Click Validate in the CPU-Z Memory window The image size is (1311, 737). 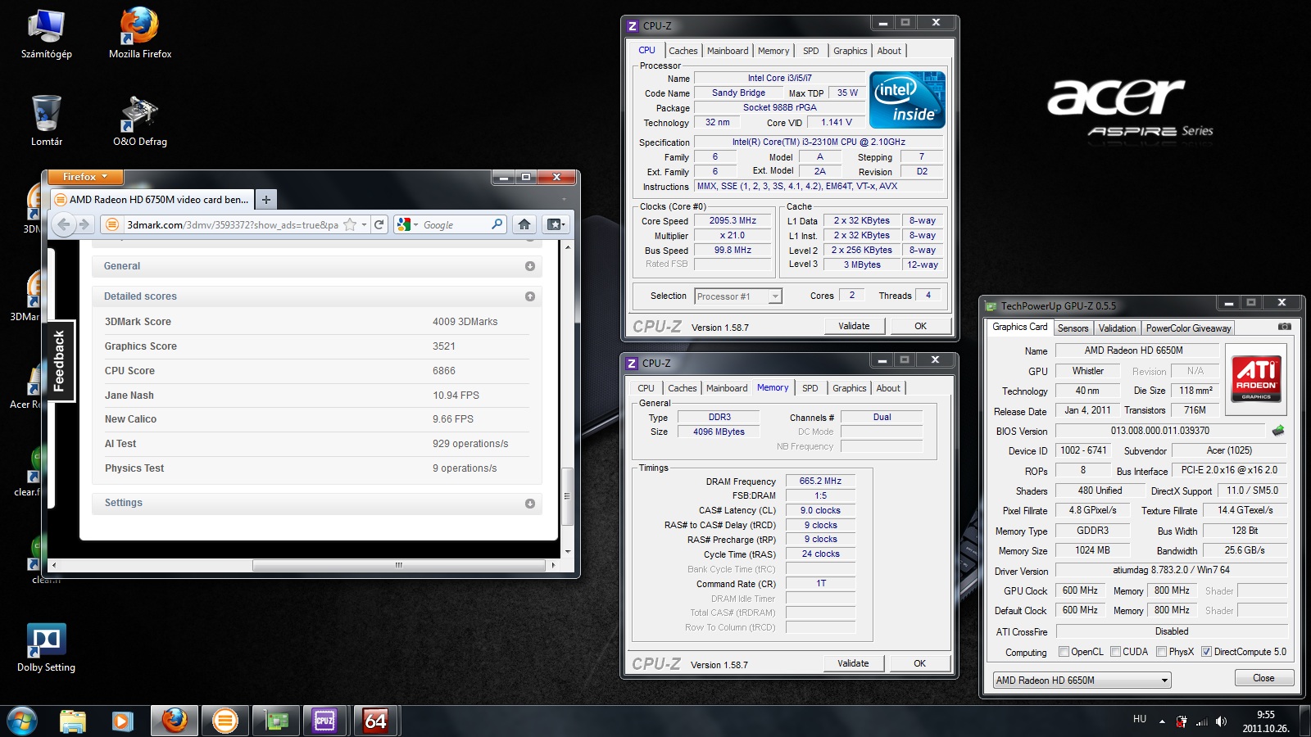[853, 663]
